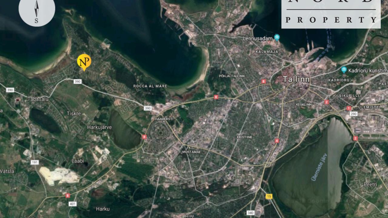Select the Kalamaja neighborhood label
This screenshot has width=388, height=218.
[x=266, y=52]
